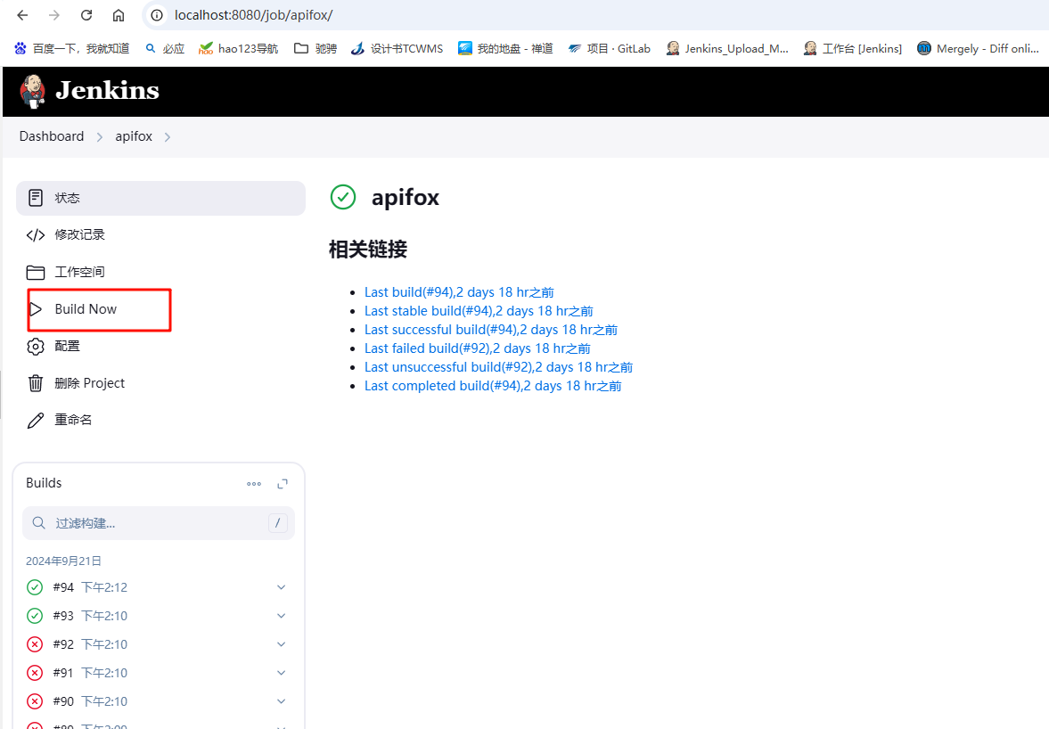Click the address bar URL localhost:8080/job/apifox/
This screenshot has height=729, width=1049.
click(x=253, y=15)
